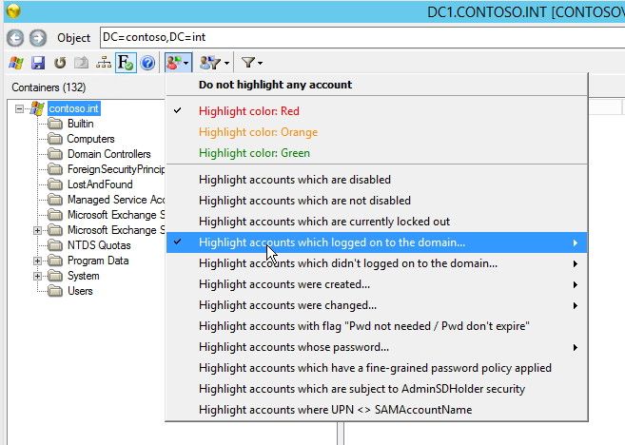The image size is (625, 445).
Task: Click the organization tree structure icon
Action: click(104, 63)
